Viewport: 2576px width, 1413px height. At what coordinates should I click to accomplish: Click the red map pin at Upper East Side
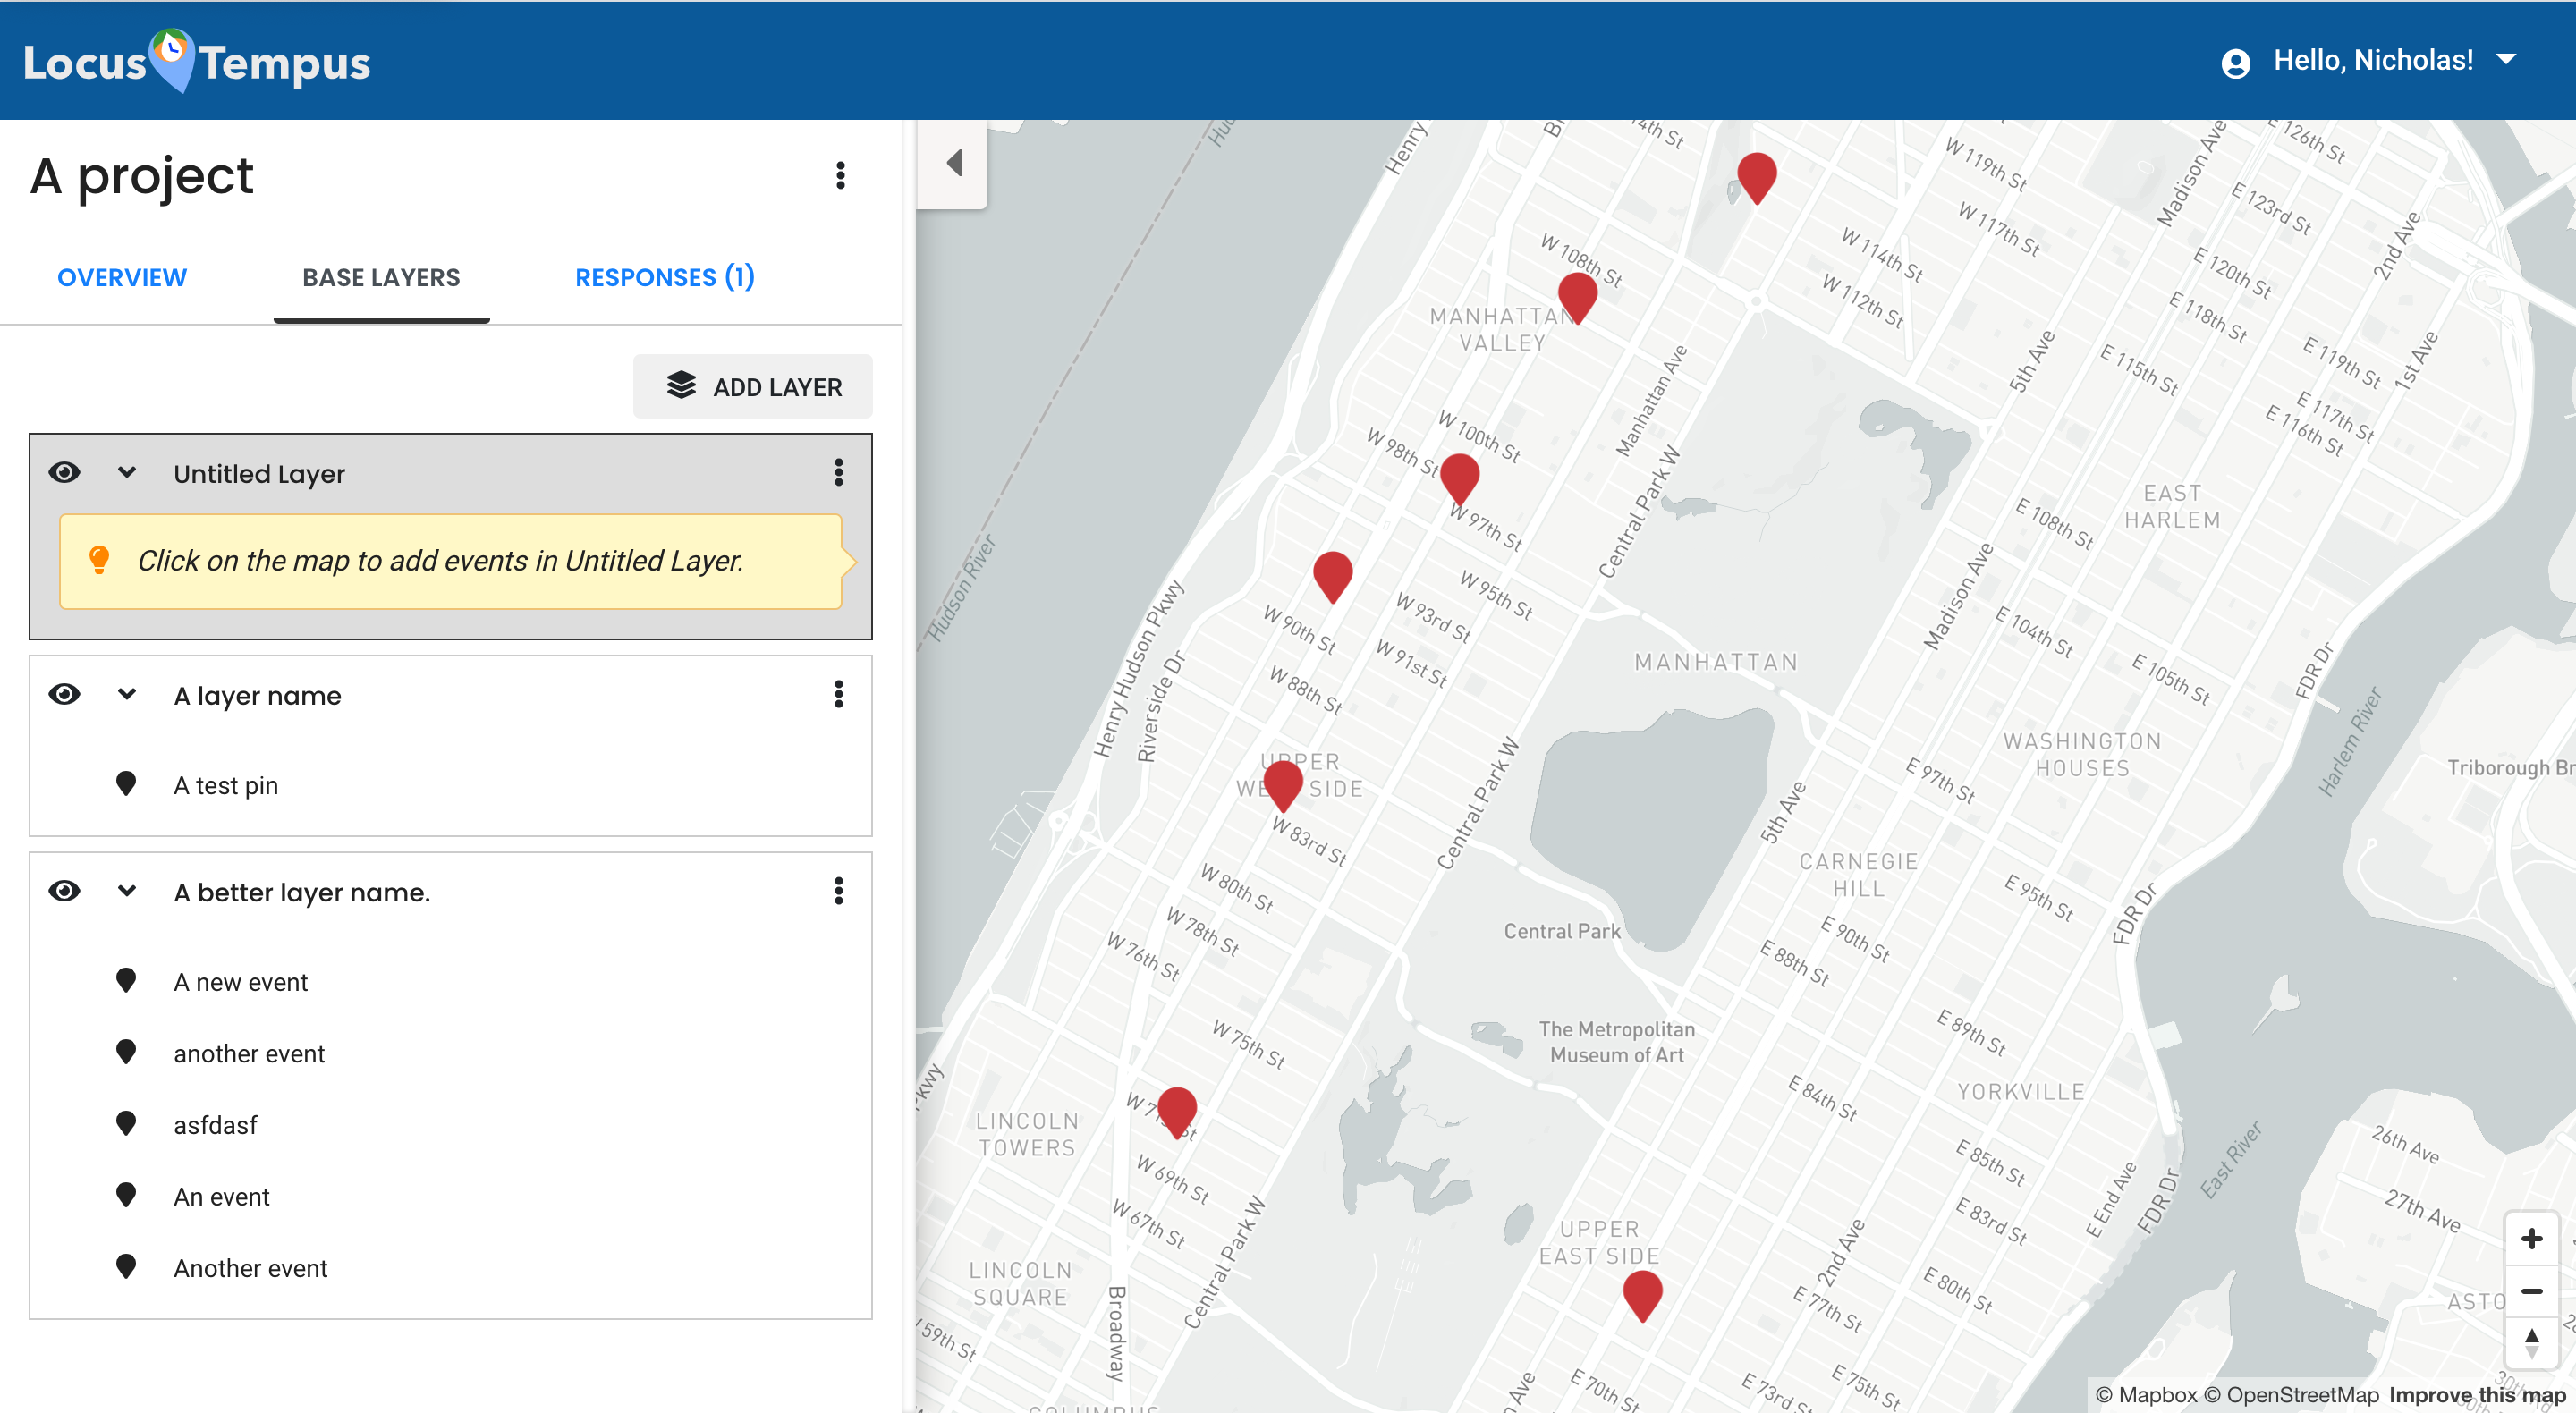pyautogui.click(x=1642, y=1295)
